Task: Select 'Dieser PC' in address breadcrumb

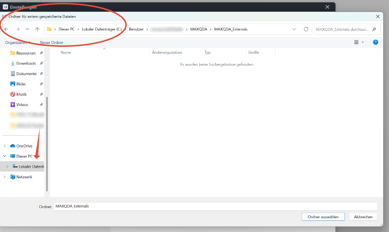Action: (67, 29)
